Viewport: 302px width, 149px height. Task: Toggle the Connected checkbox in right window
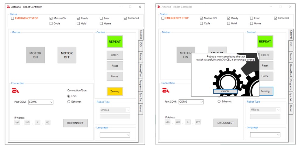[x=276, y=18]
